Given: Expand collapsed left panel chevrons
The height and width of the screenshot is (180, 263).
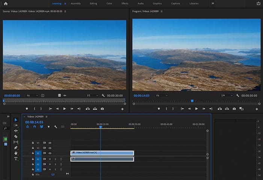Looking at the screenshot, I should (8, 116).
